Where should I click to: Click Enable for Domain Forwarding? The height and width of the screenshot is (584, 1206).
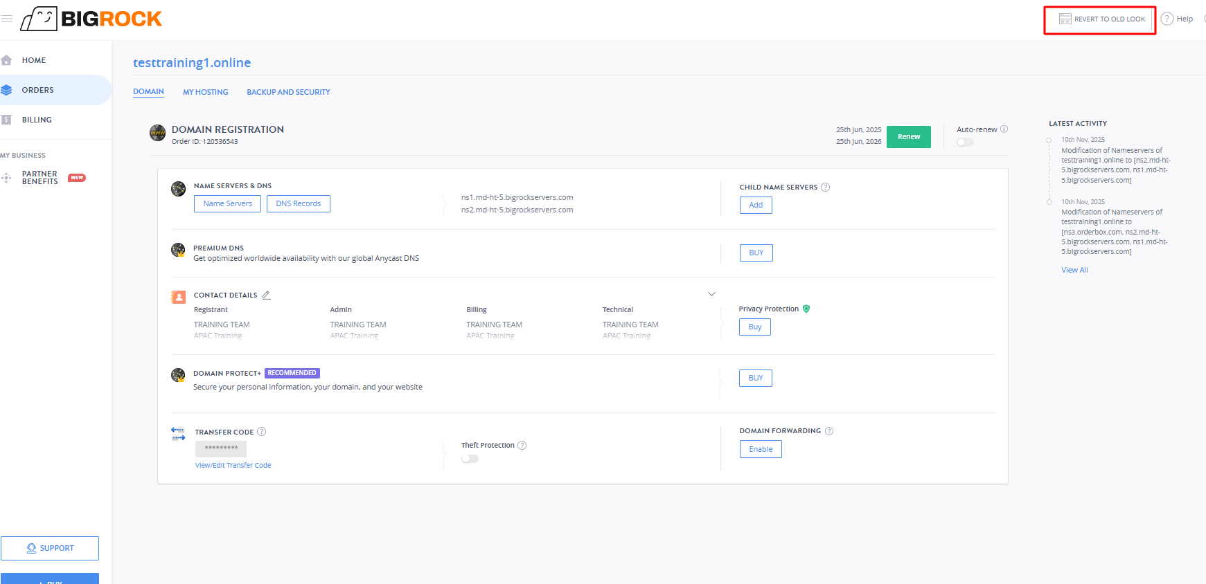click(761, 449)
